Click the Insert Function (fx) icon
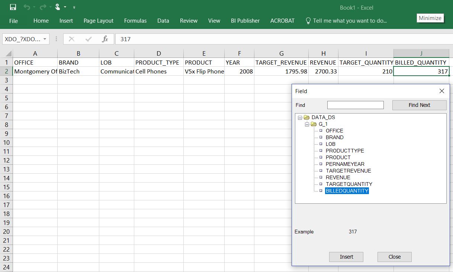Screen dimensions: 453x272 (105, 39)
